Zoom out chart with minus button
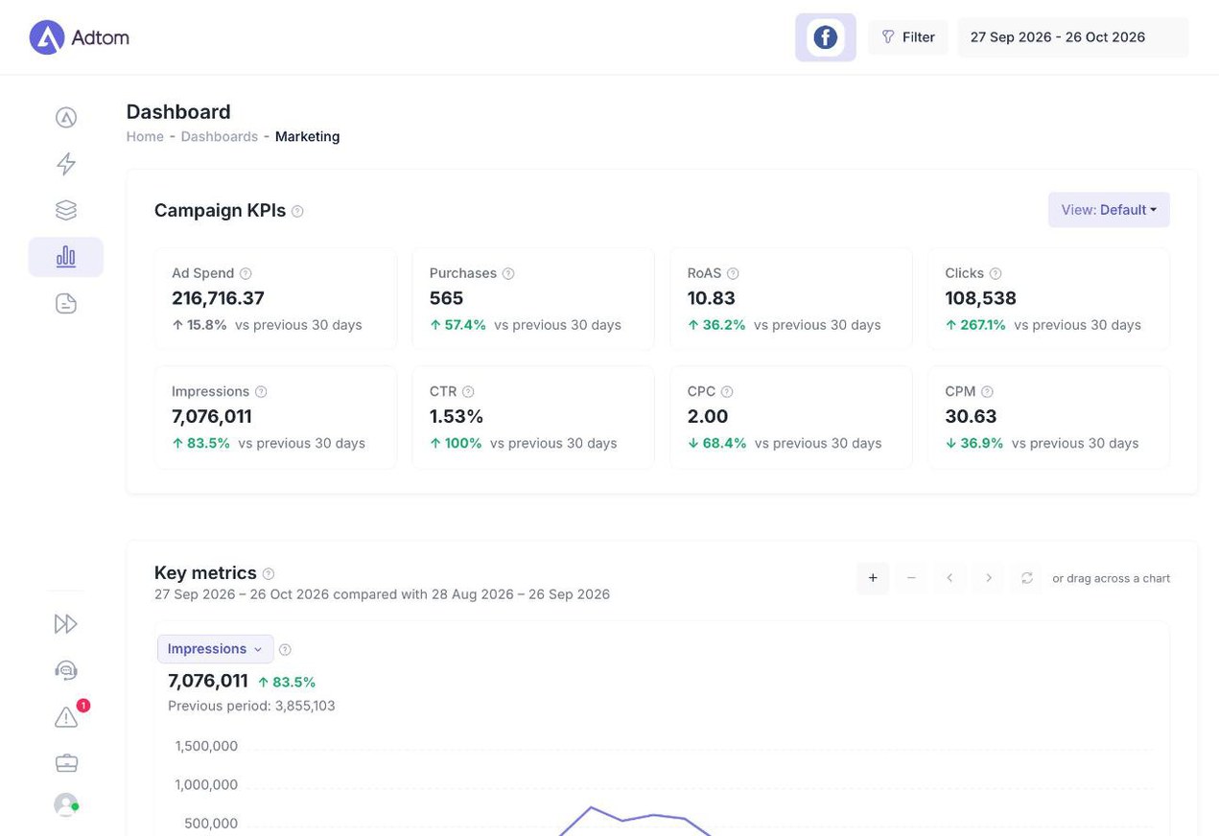The image size is (1219, 836). (911, 578)
